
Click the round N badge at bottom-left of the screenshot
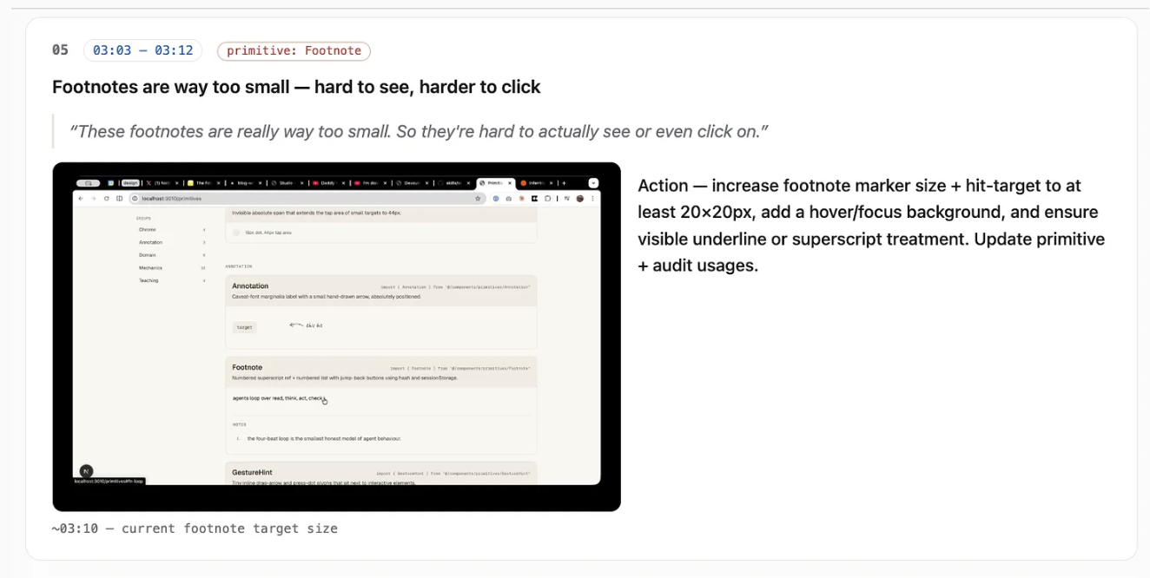(86, 471)
